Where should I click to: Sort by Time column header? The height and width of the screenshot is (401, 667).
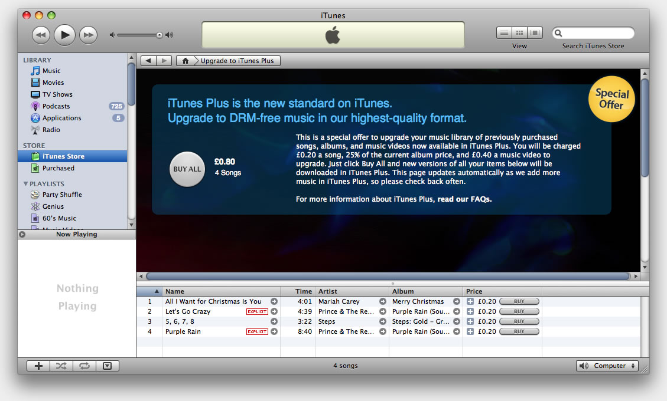coord(298,291)
